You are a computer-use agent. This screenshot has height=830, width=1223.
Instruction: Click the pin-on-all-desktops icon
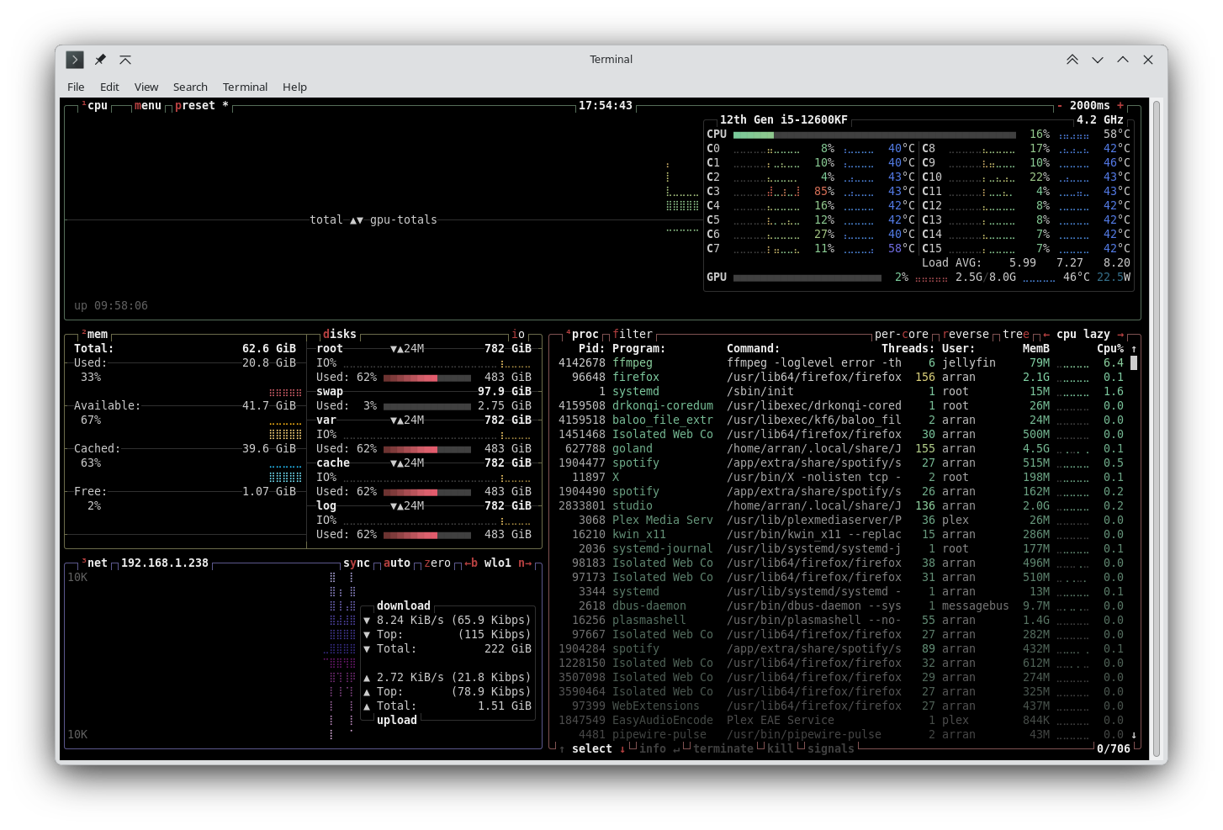pos(100,60)
